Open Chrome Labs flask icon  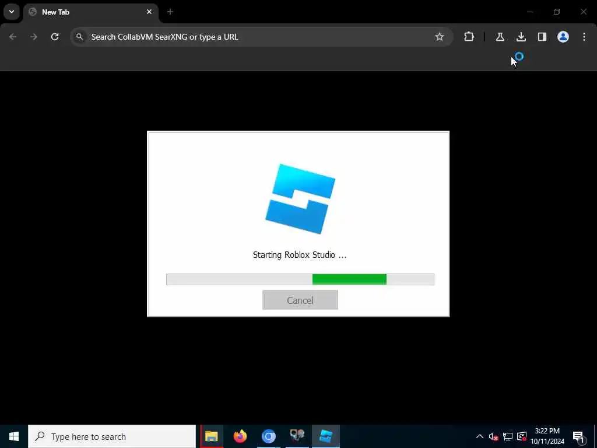pyautogui.click(x=500, y=37)
